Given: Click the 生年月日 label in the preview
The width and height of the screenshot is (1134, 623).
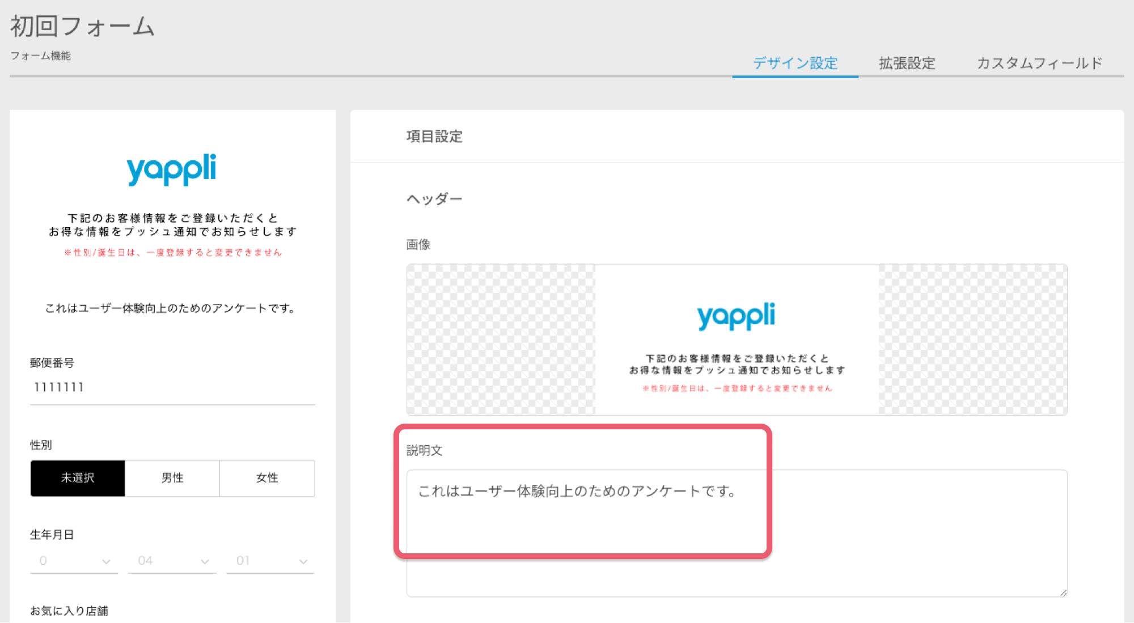Looking at the screenshot, I should tap(52, 535).
